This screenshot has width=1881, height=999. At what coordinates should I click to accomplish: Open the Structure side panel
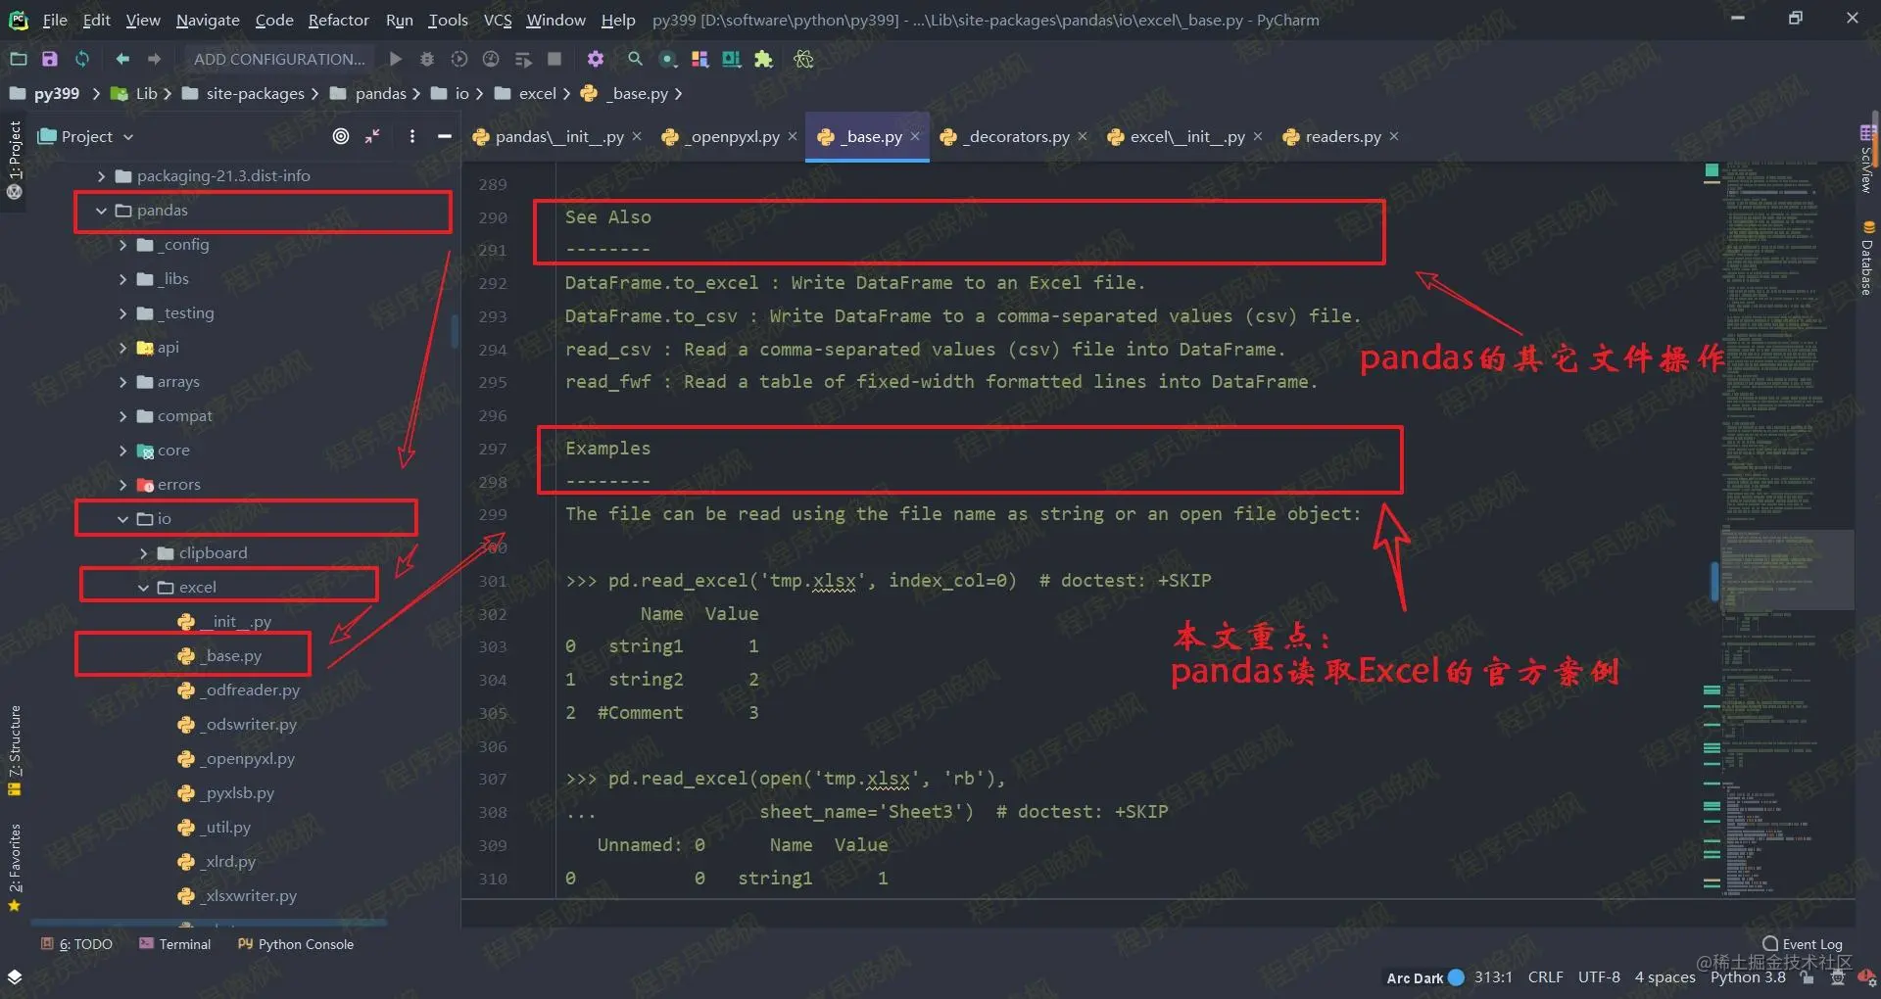point(15,750)
